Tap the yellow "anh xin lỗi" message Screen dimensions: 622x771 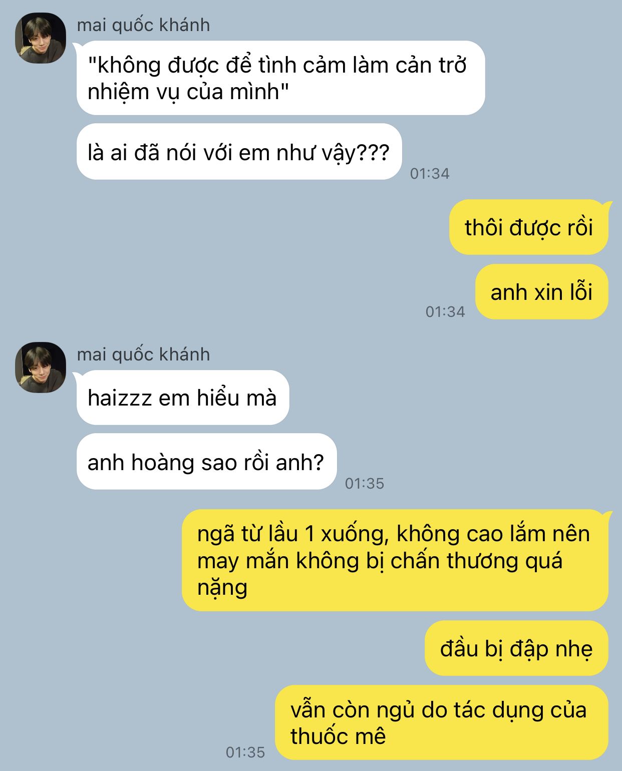pos(541,292)
